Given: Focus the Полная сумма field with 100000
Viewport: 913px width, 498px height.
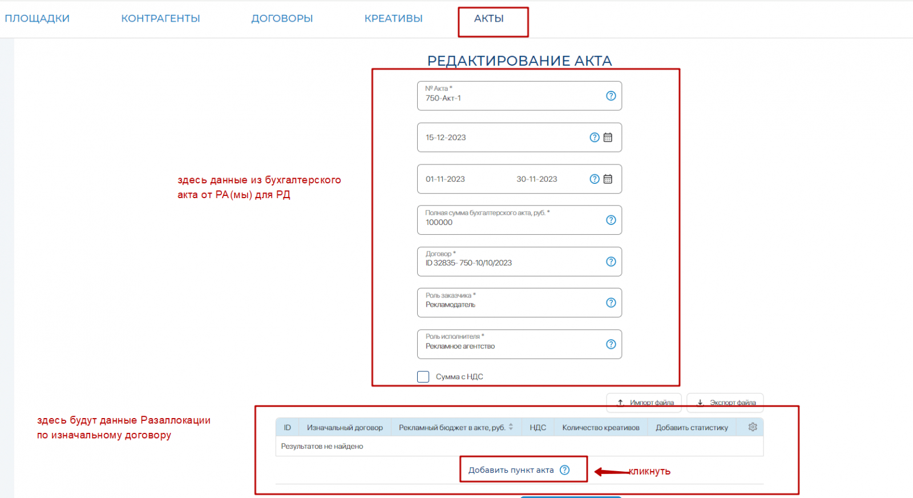Looking at the screenshot, I should point(519,220).
